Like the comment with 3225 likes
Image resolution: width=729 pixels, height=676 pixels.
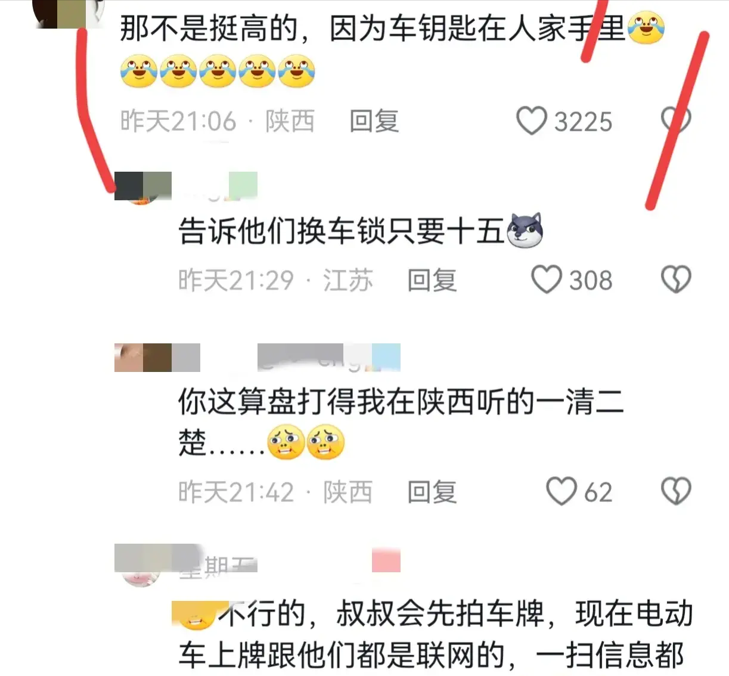531,121
